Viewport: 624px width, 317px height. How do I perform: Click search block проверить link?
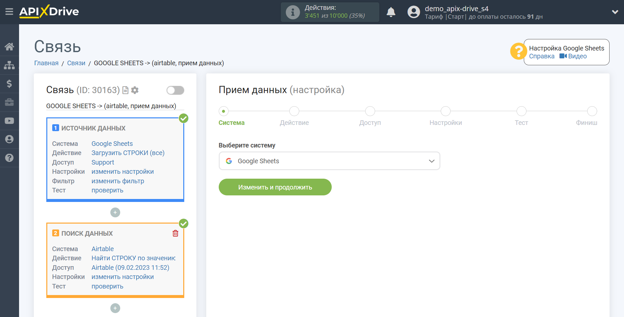pyautogui.click(x=107, y=286)
